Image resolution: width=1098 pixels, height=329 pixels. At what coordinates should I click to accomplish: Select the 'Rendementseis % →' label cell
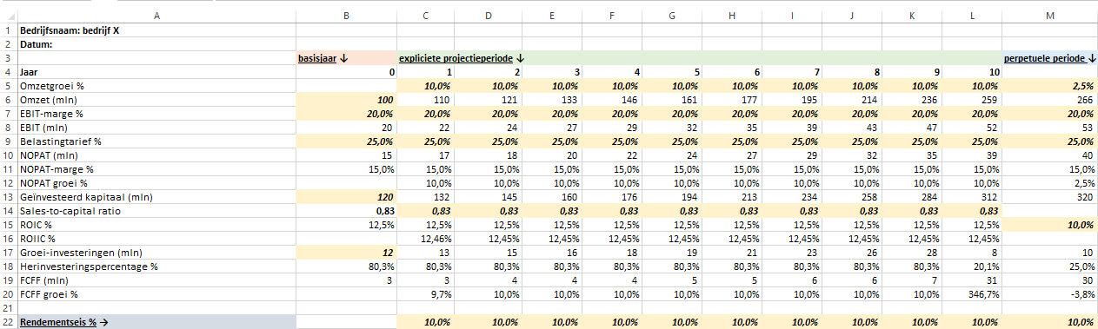click(156, 321)
